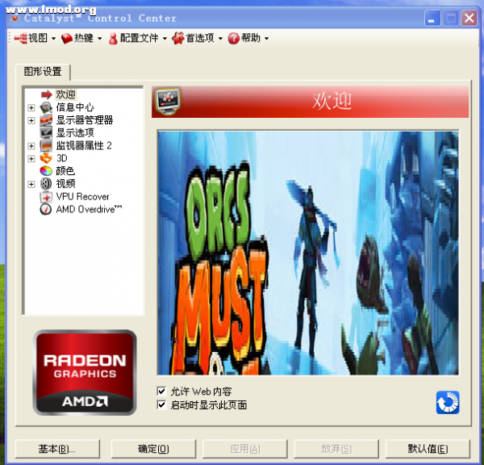Click the 放弃(S) button

[x=336, y=449]
